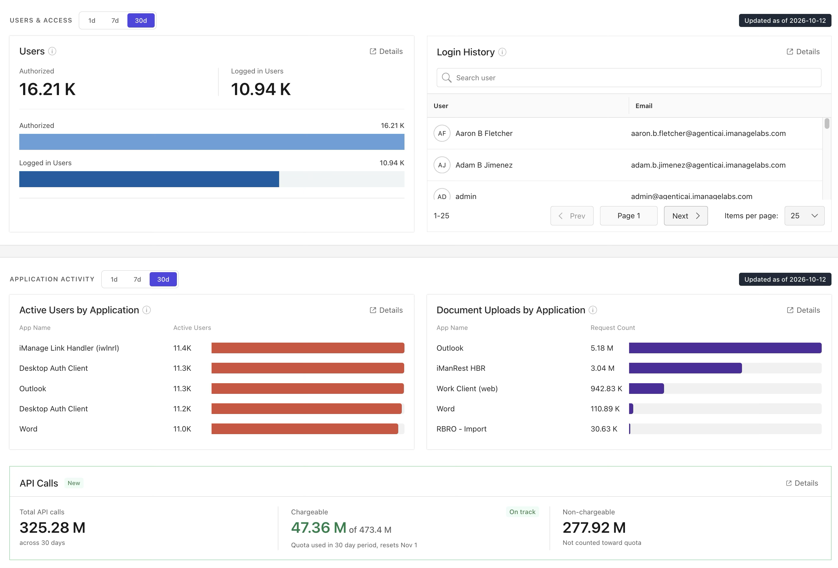Viewport: 838px width, 568px height.
Task: Click the Prev page button
Action: point(572,216)
